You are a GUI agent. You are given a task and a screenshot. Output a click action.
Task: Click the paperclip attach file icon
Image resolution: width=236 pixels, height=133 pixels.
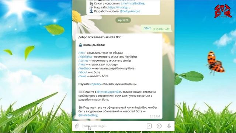(x=77, y=126)
